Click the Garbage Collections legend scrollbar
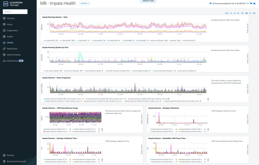This screenshot has height=165, width=259. coord(208,130)
